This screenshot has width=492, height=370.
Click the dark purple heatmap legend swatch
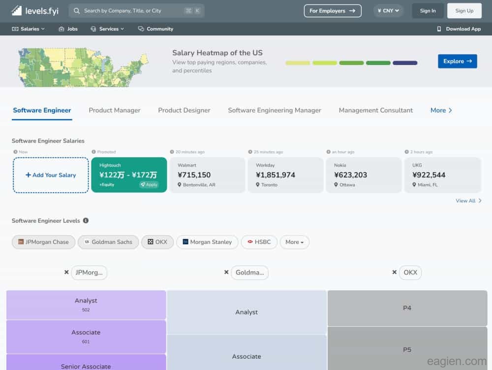click(405, 63)
